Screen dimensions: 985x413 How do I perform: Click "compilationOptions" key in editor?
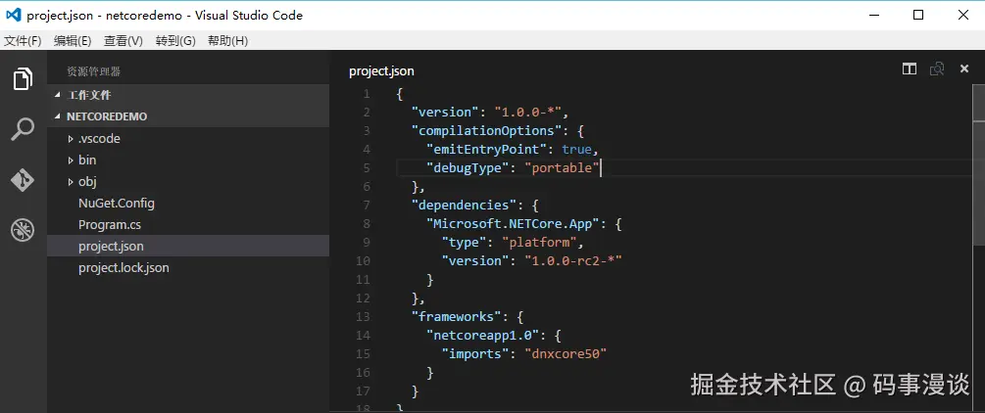pos(485,130)
